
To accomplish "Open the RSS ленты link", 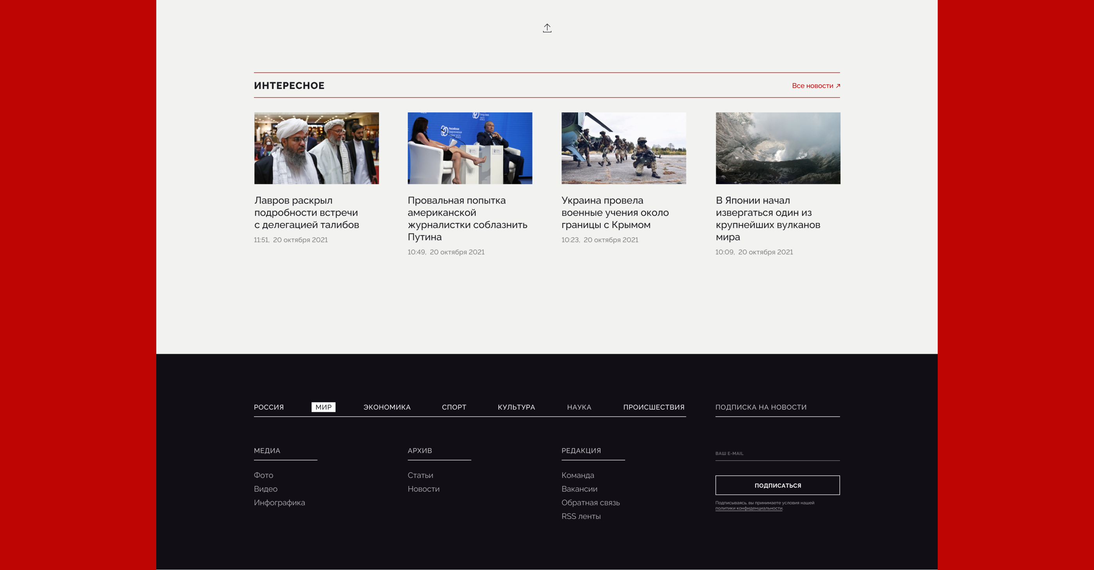I will [x=581, y=516].
